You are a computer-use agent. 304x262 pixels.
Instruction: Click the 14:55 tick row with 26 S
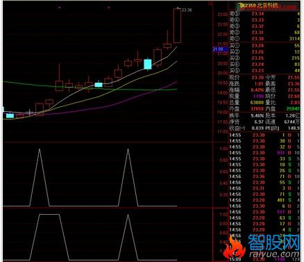tap(264, 171)
